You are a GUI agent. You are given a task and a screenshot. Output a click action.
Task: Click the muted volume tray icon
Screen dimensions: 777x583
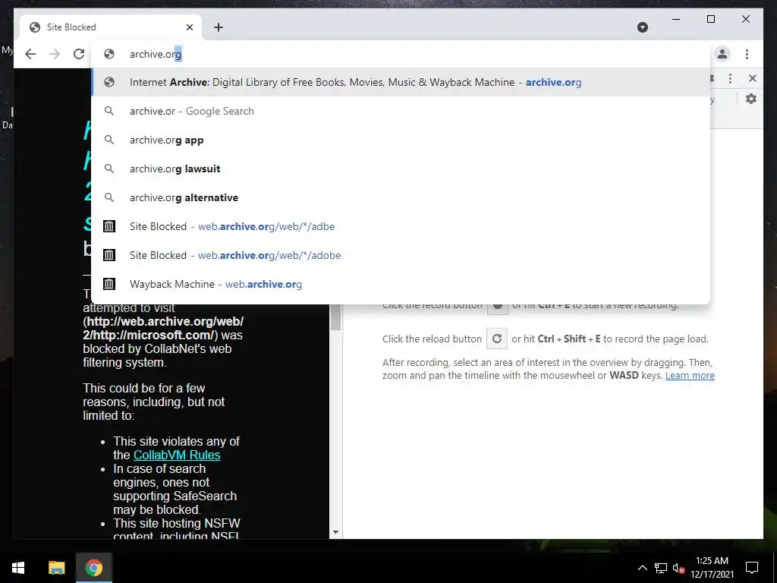tap(678, 568)
